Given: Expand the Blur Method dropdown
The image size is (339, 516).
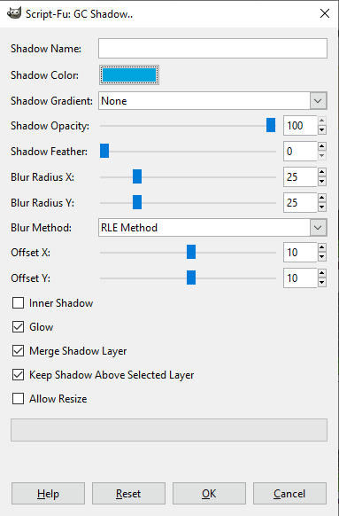Looking at the screenshot, I should click(212, 227).
